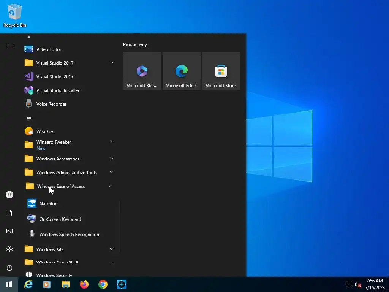Open the clock showing 7:56 AM
This screenshot has width=389, height=292.
point(375,284)
